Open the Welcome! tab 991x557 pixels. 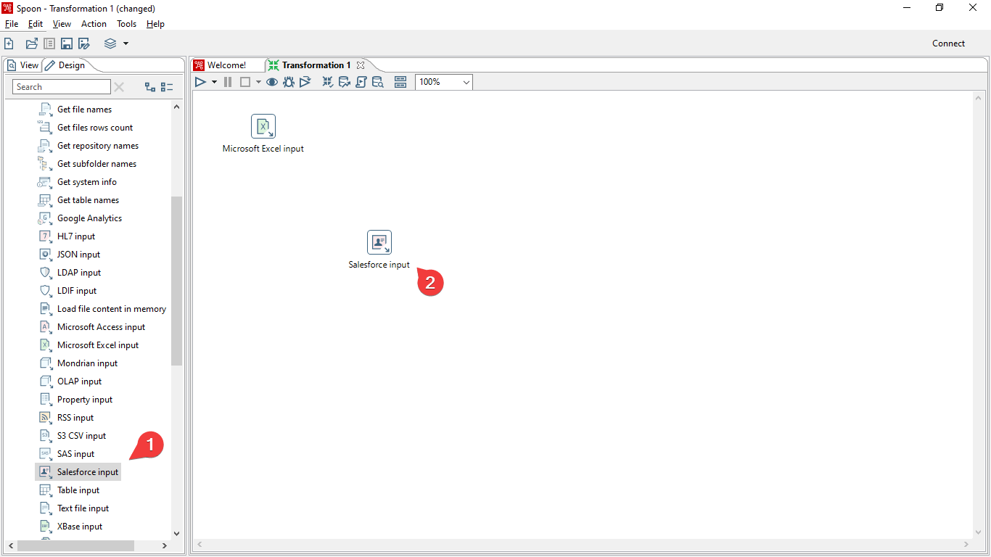coord(220,65)
